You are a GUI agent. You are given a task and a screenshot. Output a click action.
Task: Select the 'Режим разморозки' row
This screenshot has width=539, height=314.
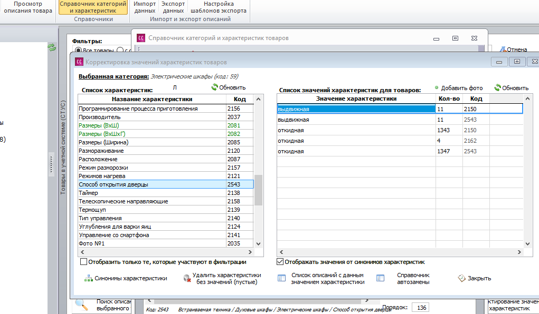166,168
